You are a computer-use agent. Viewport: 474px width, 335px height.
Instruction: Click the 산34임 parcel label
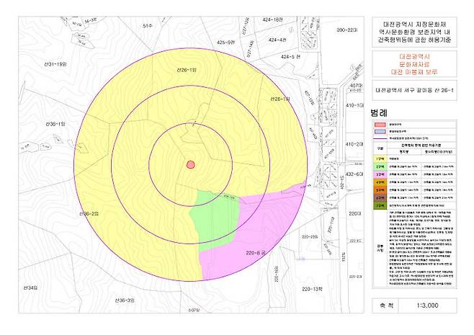[x=30, y=287]
